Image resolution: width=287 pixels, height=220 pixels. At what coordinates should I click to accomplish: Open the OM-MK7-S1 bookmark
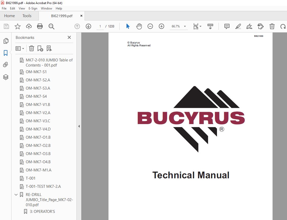[x=36, y=72]
